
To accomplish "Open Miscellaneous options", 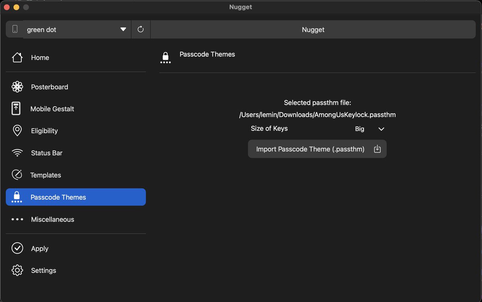I will pyautogui.click(x=76, y=219).
